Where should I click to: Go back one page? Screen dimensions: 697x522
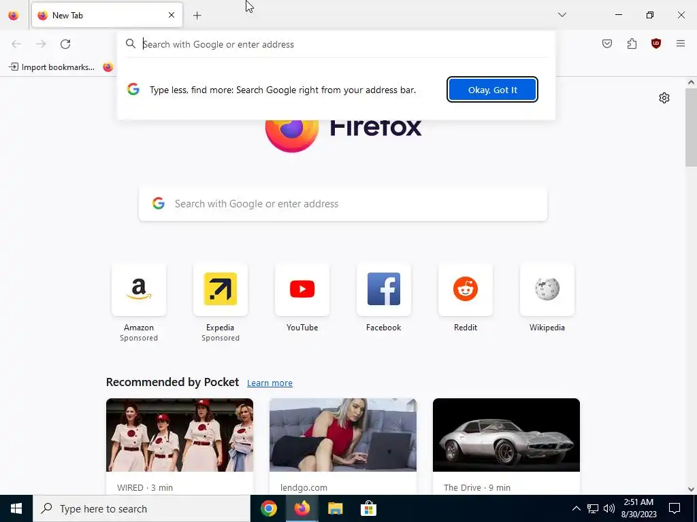point(16,44)
